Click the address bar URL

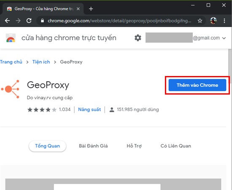119,21
